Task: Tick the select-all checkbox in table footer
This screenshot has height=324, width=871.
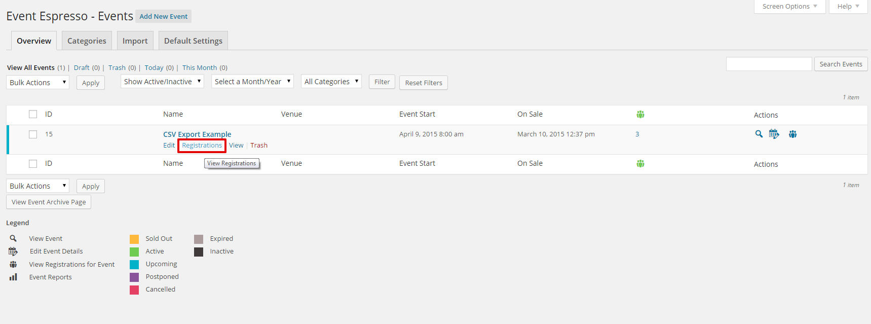Action: tap(33, 164)
